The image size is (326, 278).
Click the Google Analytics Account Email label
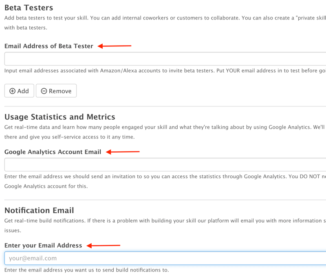tap(53, 152)
